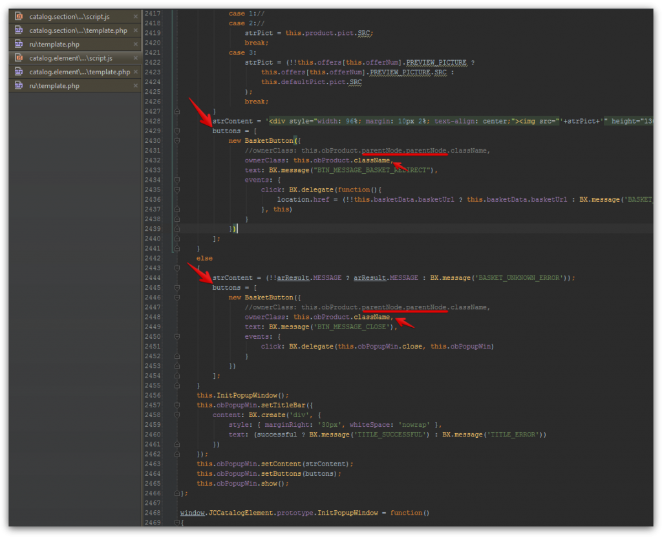
Task: Click 'new BasketButton' on line 2446
Action: pos(261,297)
